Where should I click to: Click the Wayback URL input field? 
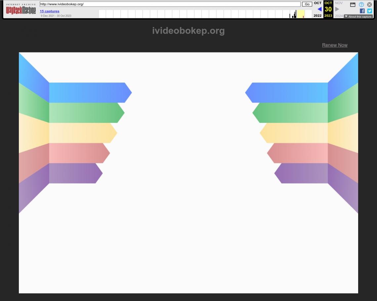point(170,4)
